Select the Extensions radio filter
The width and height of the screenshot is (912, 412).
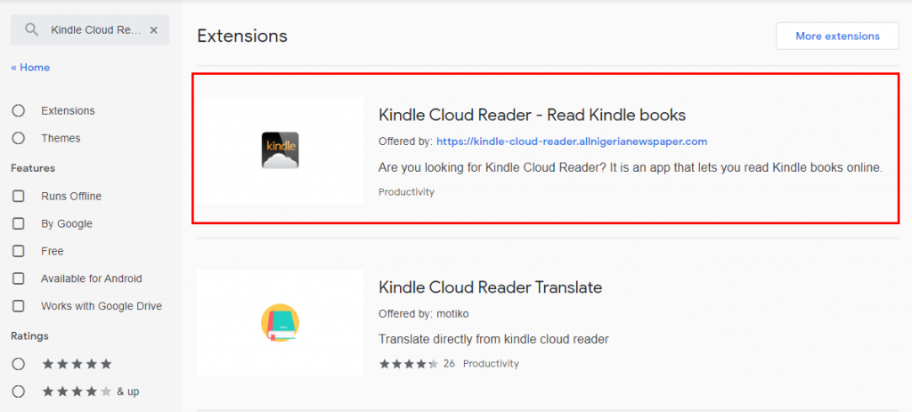[19, 110]
